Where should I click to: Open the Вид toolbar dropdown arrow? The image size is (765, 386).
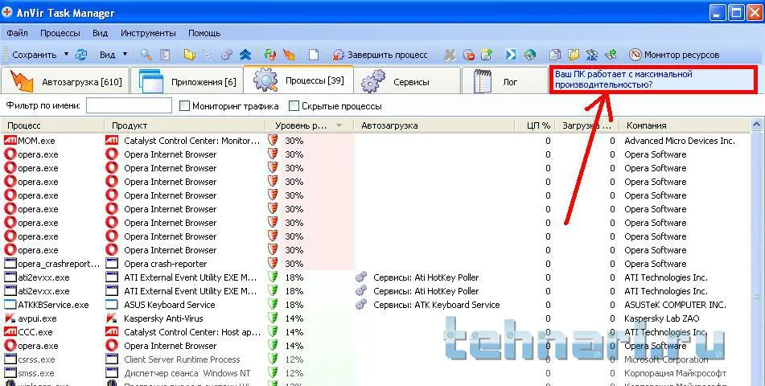coord(125,54)
